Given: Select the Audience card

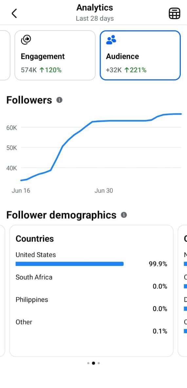Looking at the screenshot, I should (x=140, y=55).
